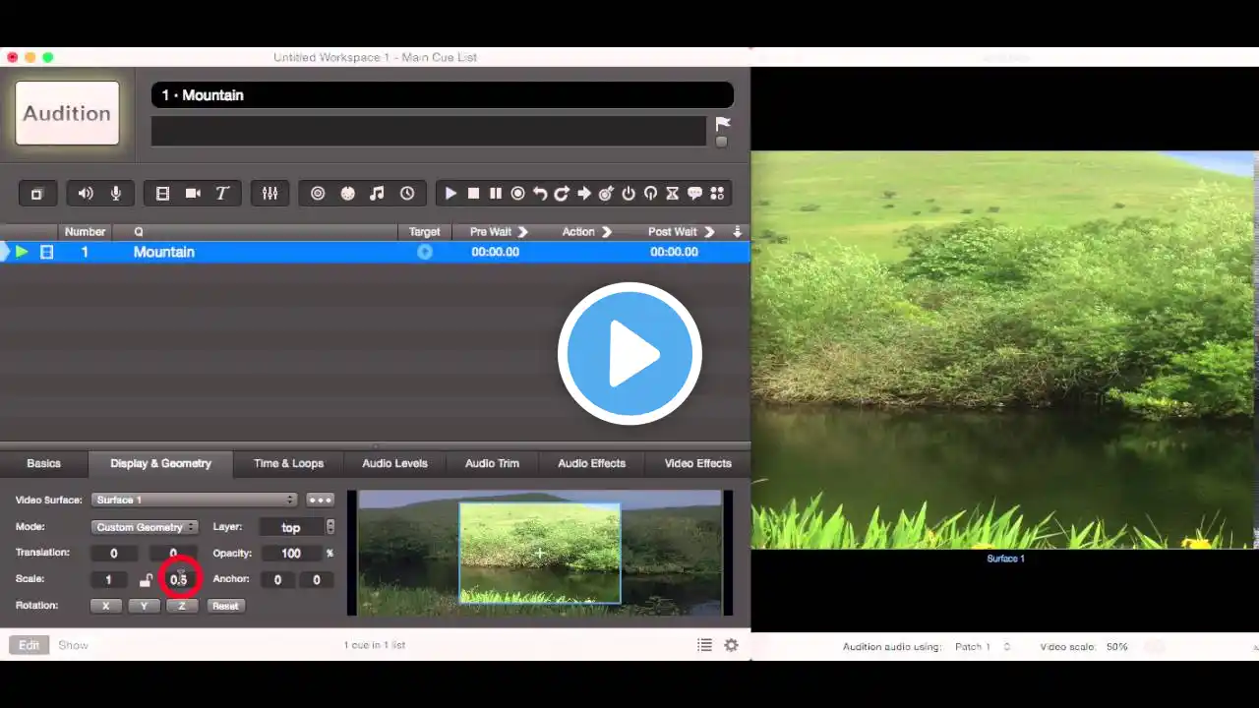Click the cue notes field
The height and width of the screenshot is (708, 1259).
pyautogui.click(x=429, y=131)
